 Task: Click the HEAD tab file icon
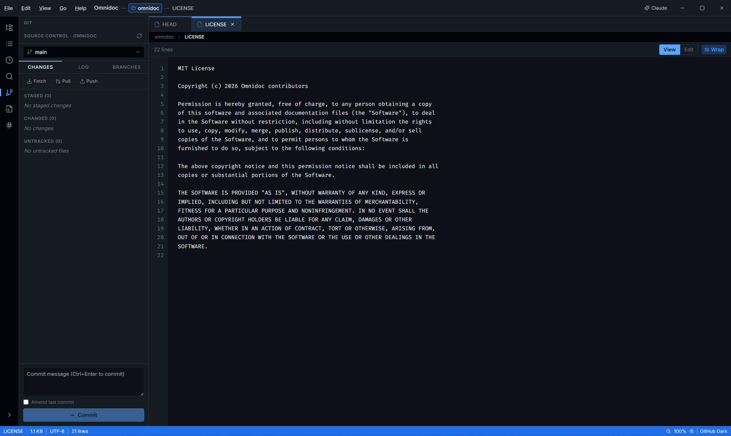click(x=157, y=24)
